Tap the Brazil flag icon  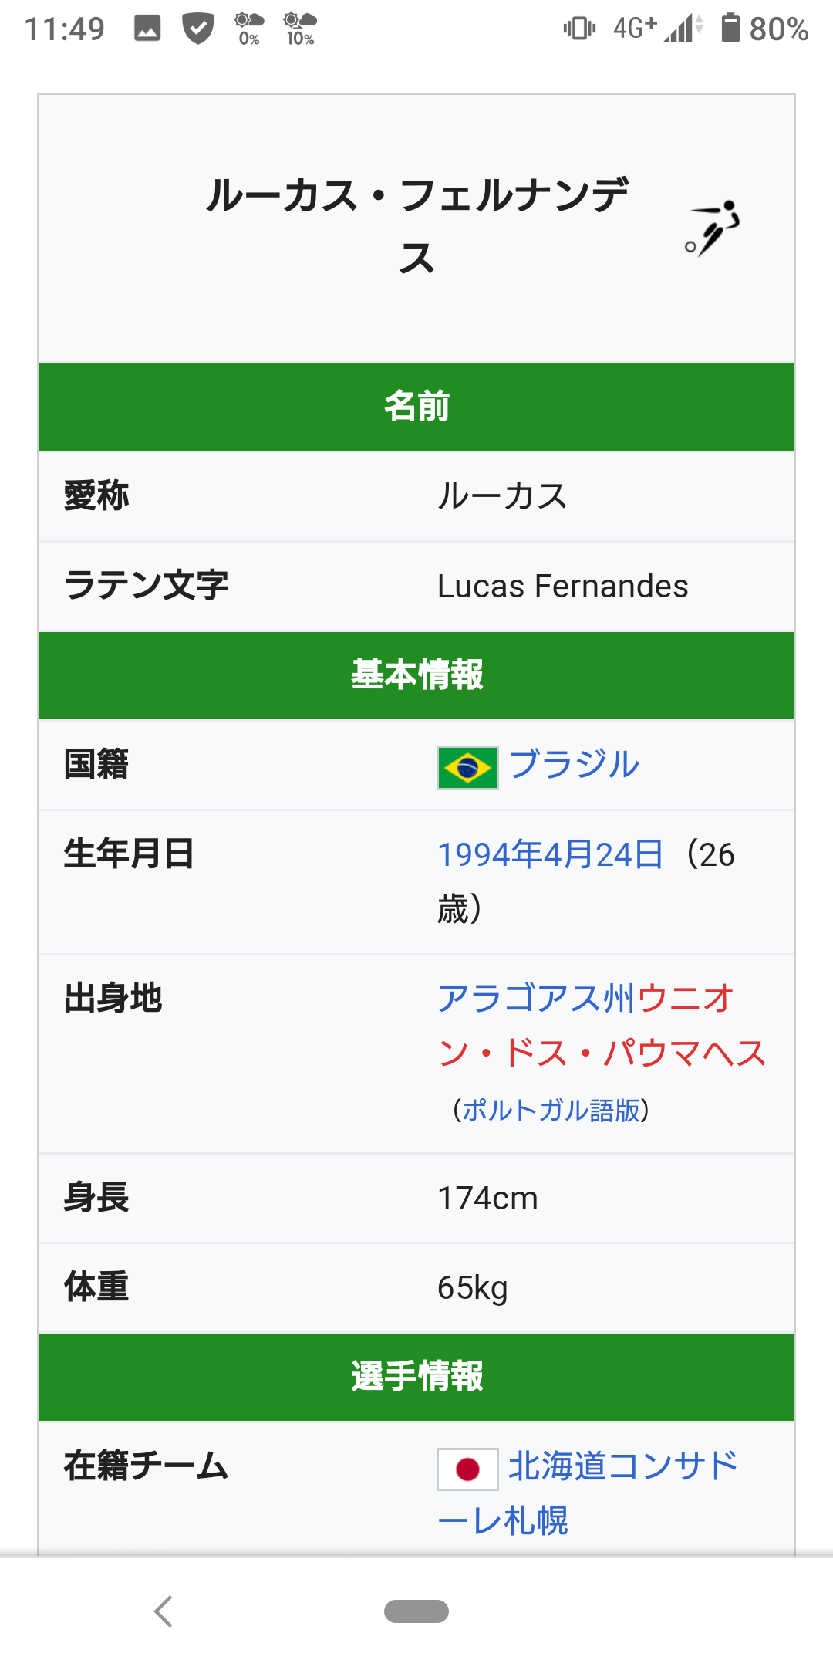467,768
